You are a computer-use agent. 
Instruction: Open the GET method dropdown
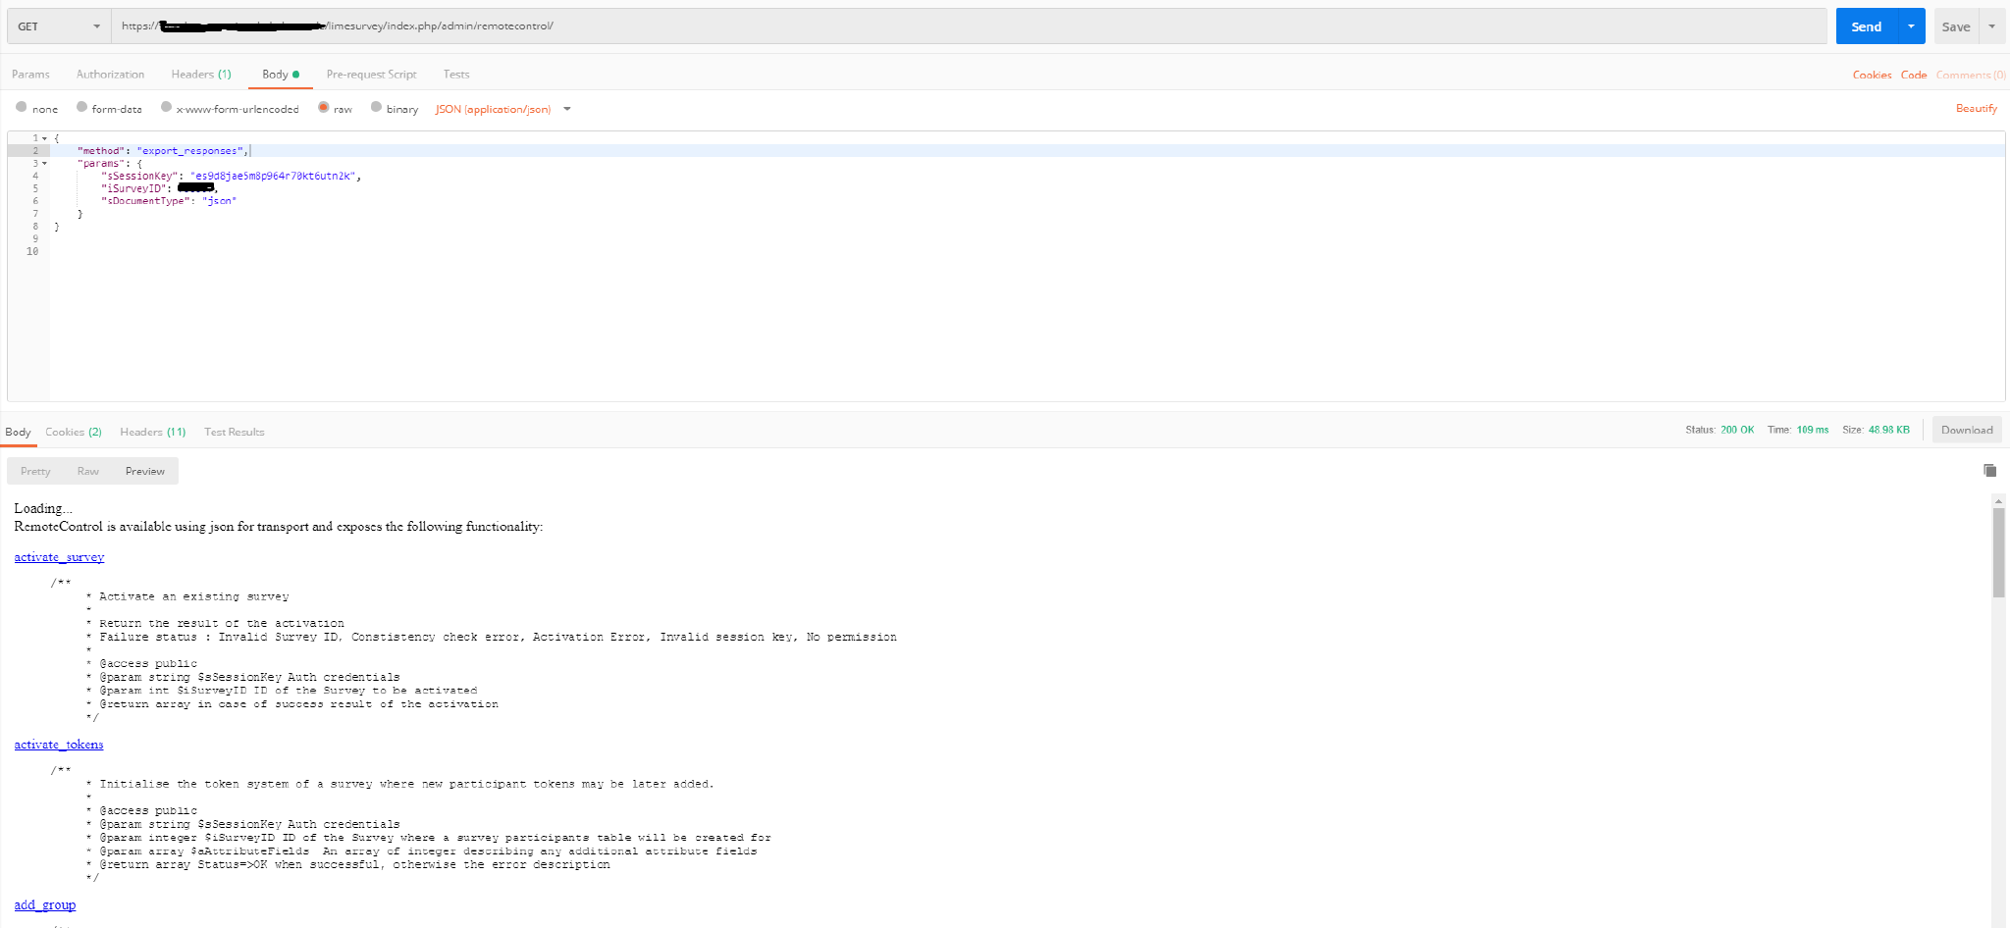coord(59,26)
